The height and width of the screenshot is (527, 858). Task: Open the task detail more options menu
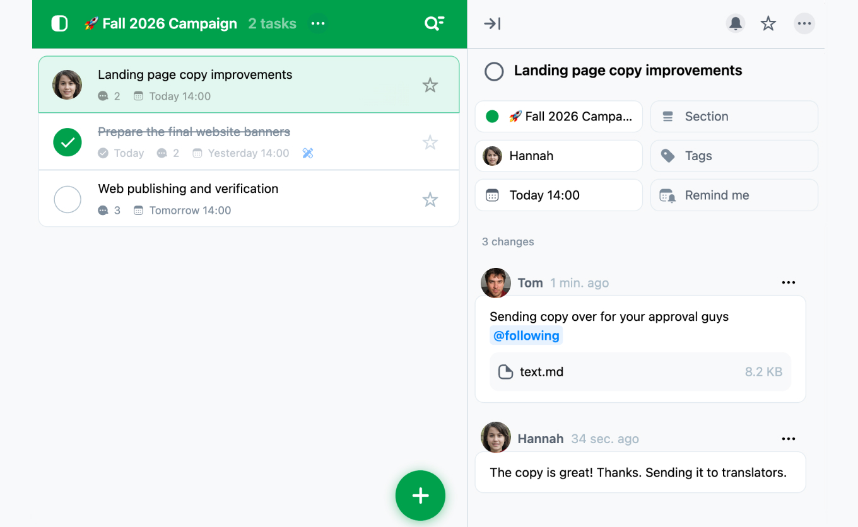804,24
